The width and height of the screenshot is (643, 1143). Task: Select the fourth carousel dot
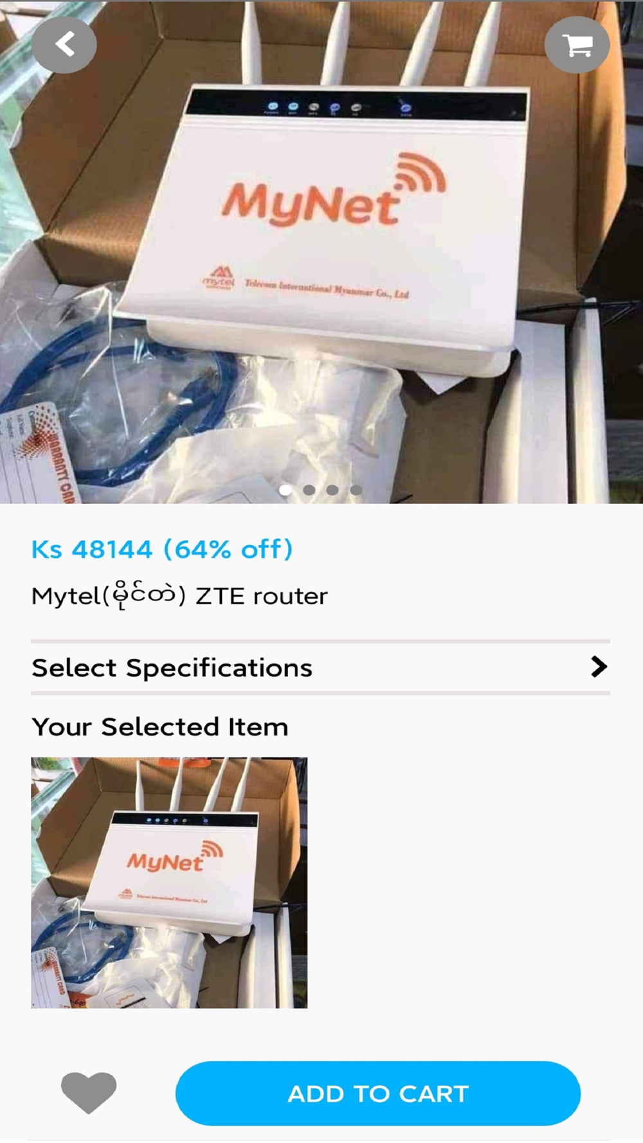356,490
